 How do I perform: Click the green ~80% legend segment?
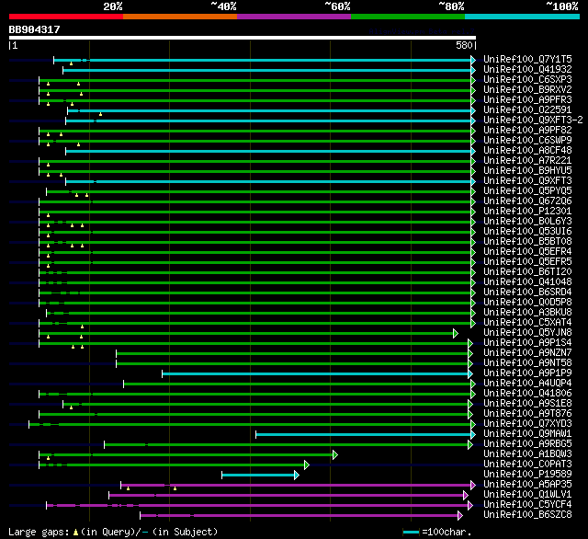click(408, 17)
